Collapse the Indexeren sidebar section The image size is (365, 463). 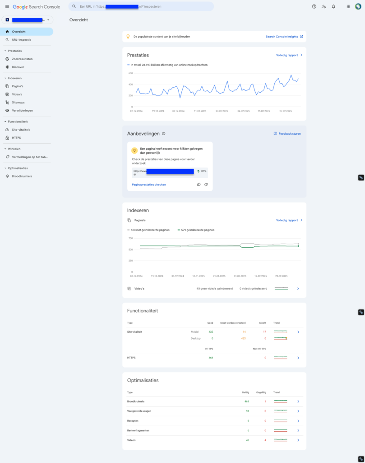click(x=5, y=78)
